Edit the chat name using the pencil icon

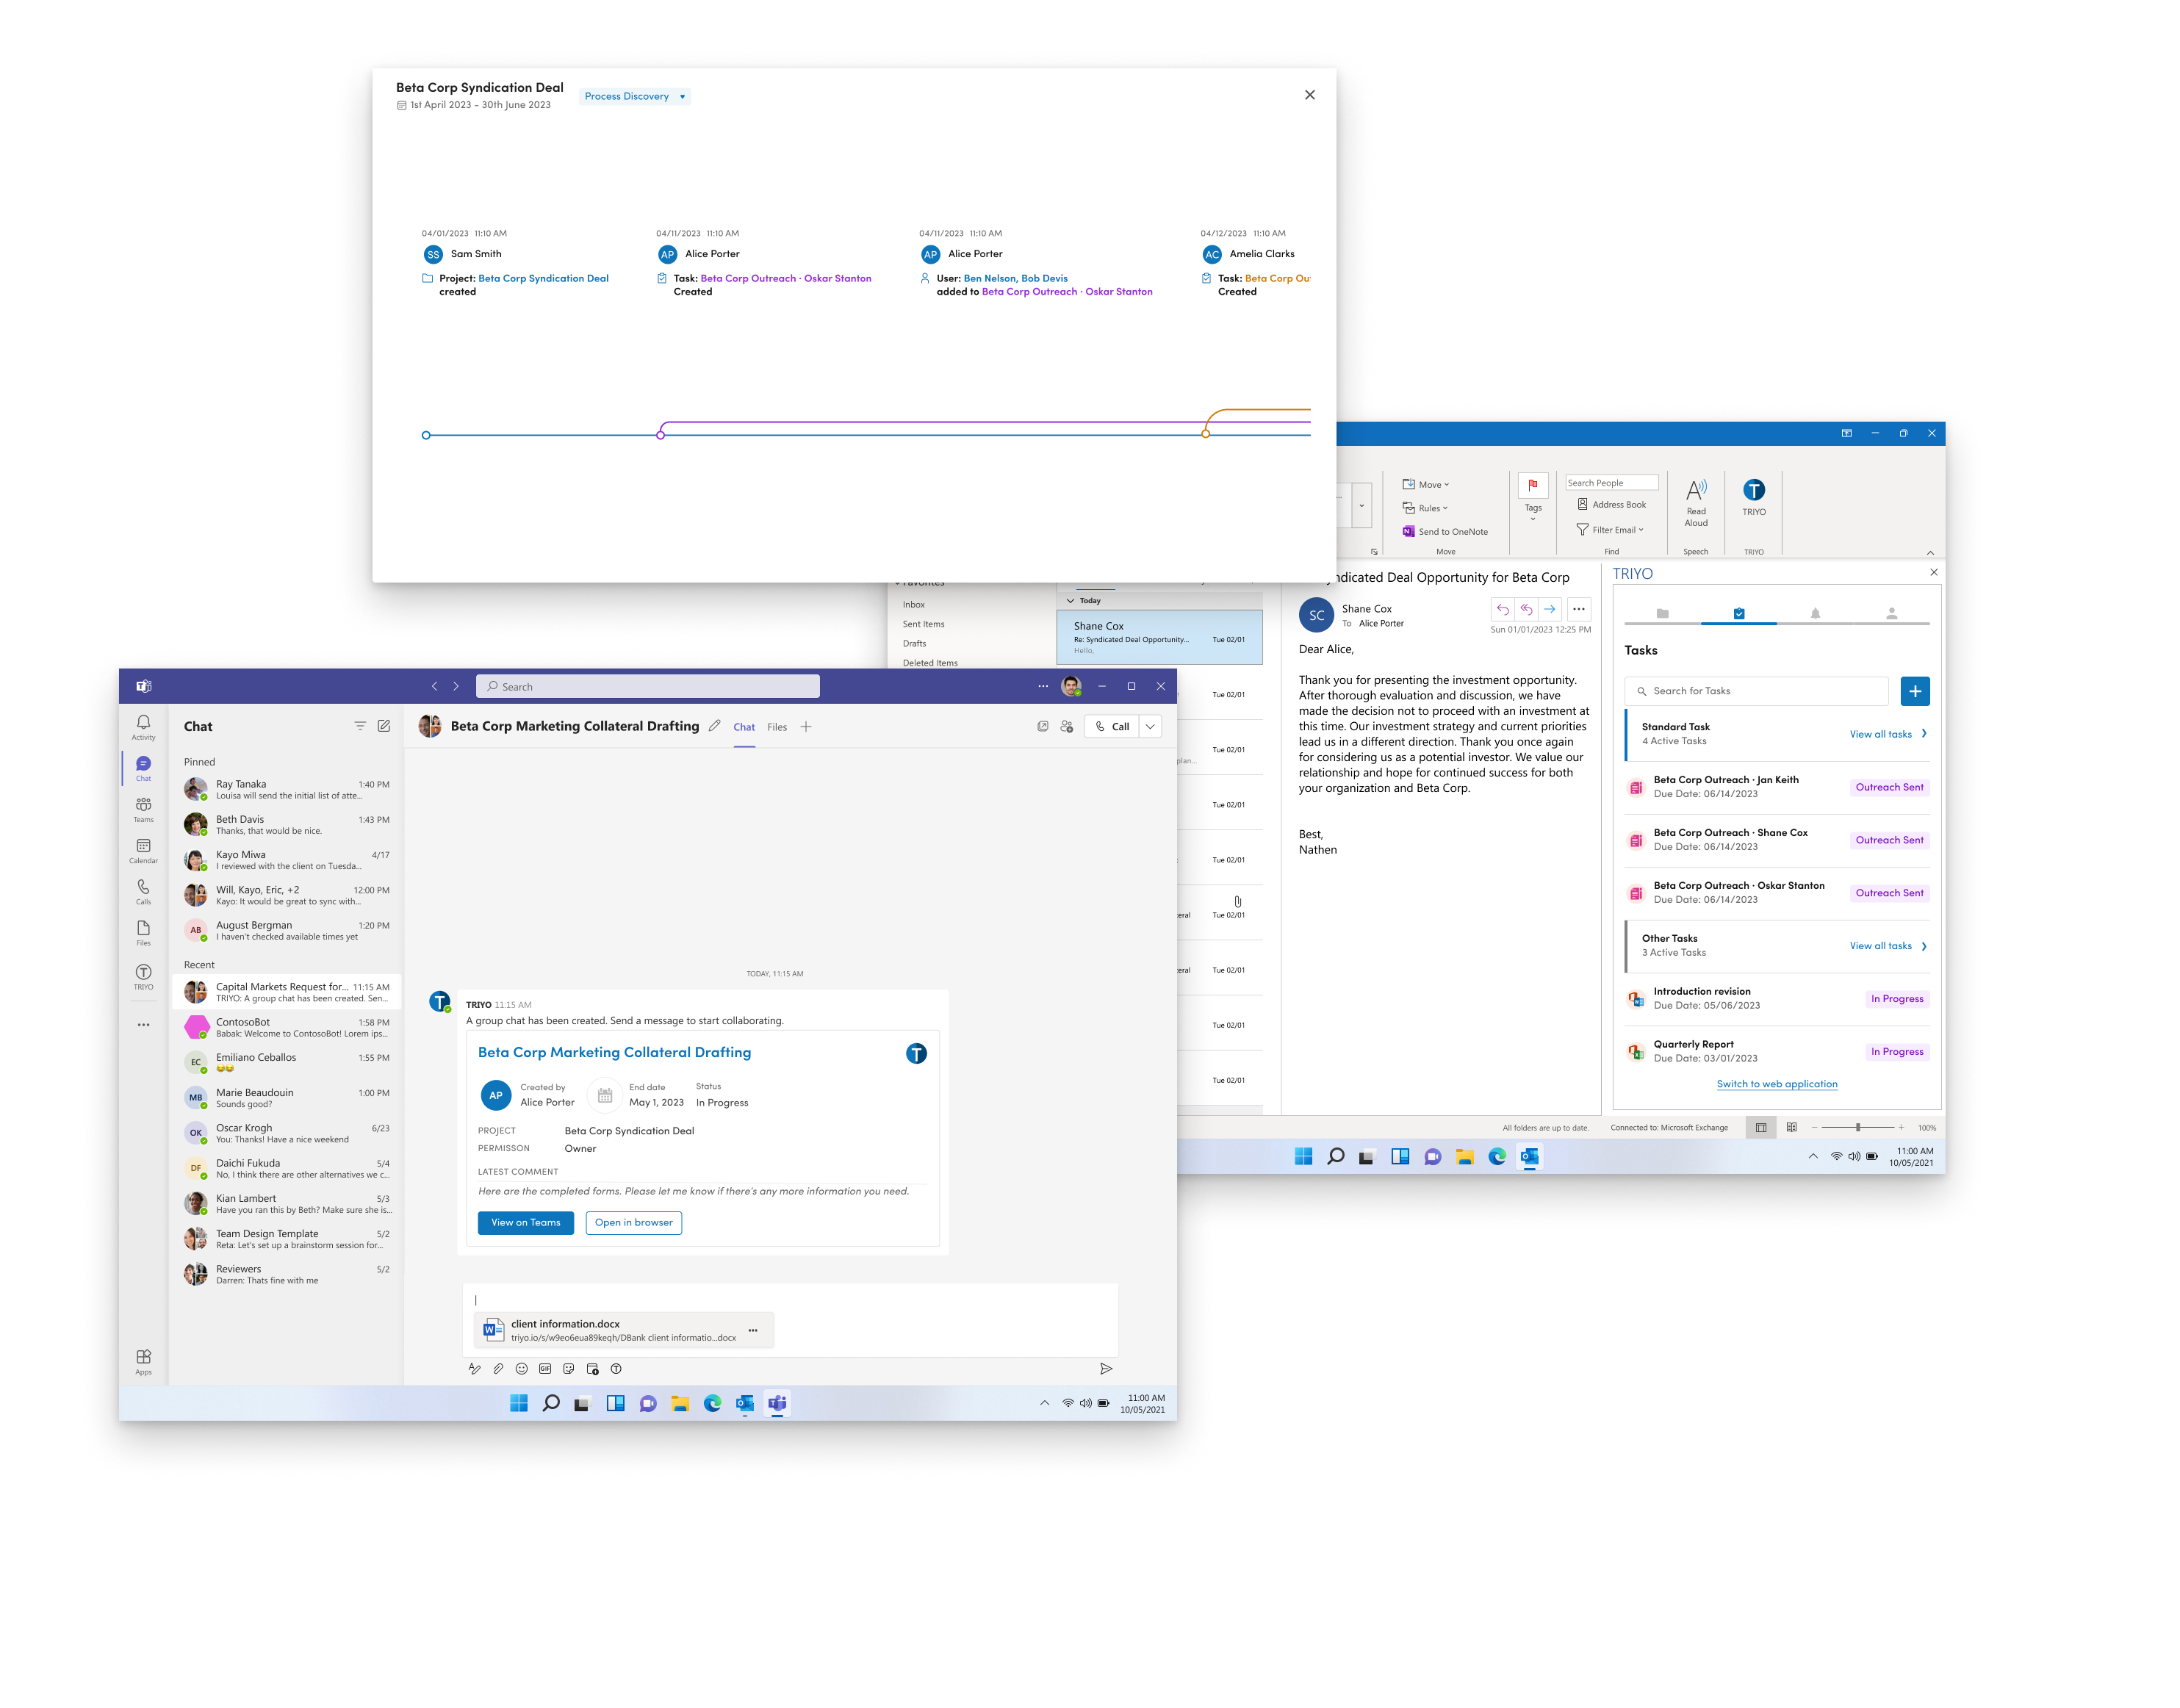click(714, 726)
